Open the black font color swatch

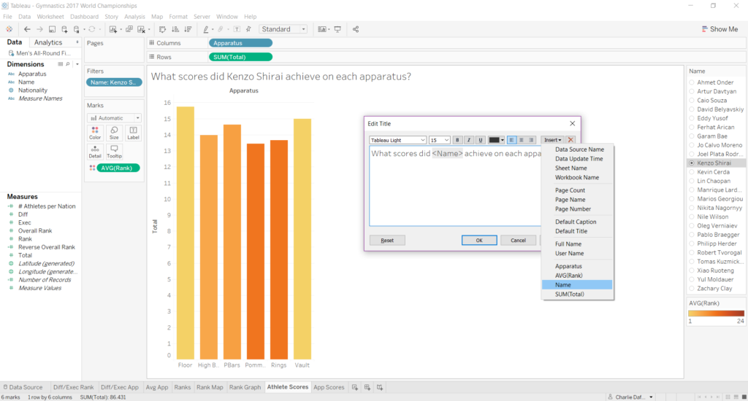[496, 140]
